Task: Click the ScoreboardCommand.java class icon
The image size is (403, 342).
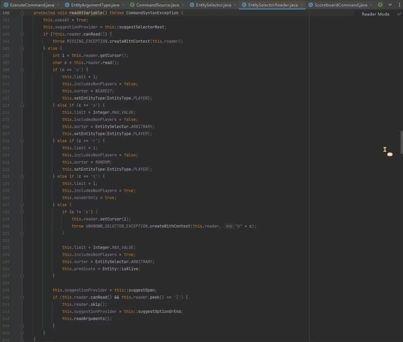Action: (310, 5)
